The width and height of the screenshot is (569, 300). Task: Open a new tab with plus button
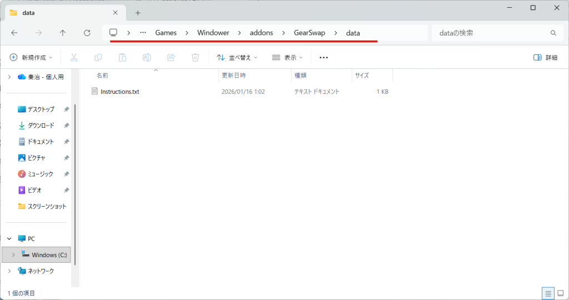coord(138,13)
